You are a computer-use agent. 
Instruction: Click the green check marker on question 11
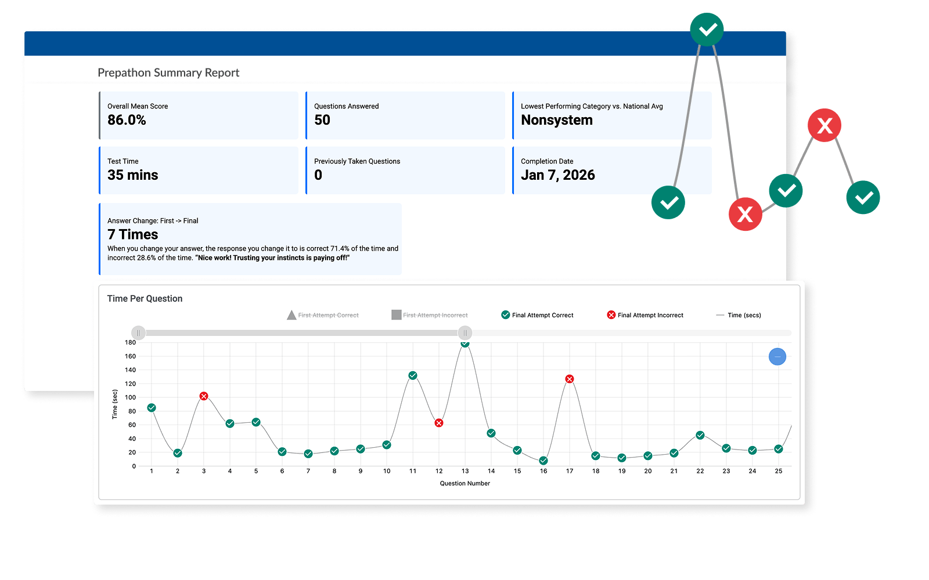point(413,375)
